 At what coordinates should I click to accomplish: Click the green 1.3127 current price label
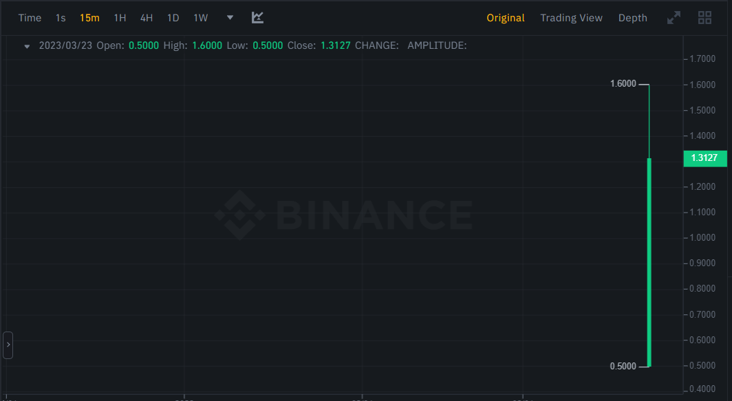tap(705, 158)
